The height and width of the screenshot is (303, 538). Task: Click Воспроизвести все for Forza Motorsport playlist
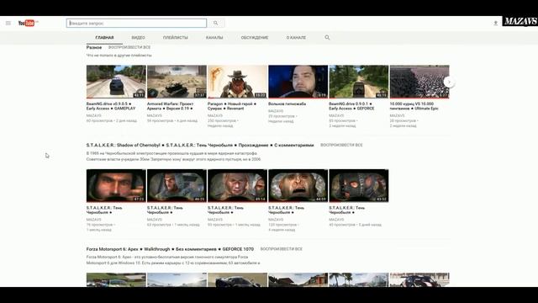click(282, 249)
